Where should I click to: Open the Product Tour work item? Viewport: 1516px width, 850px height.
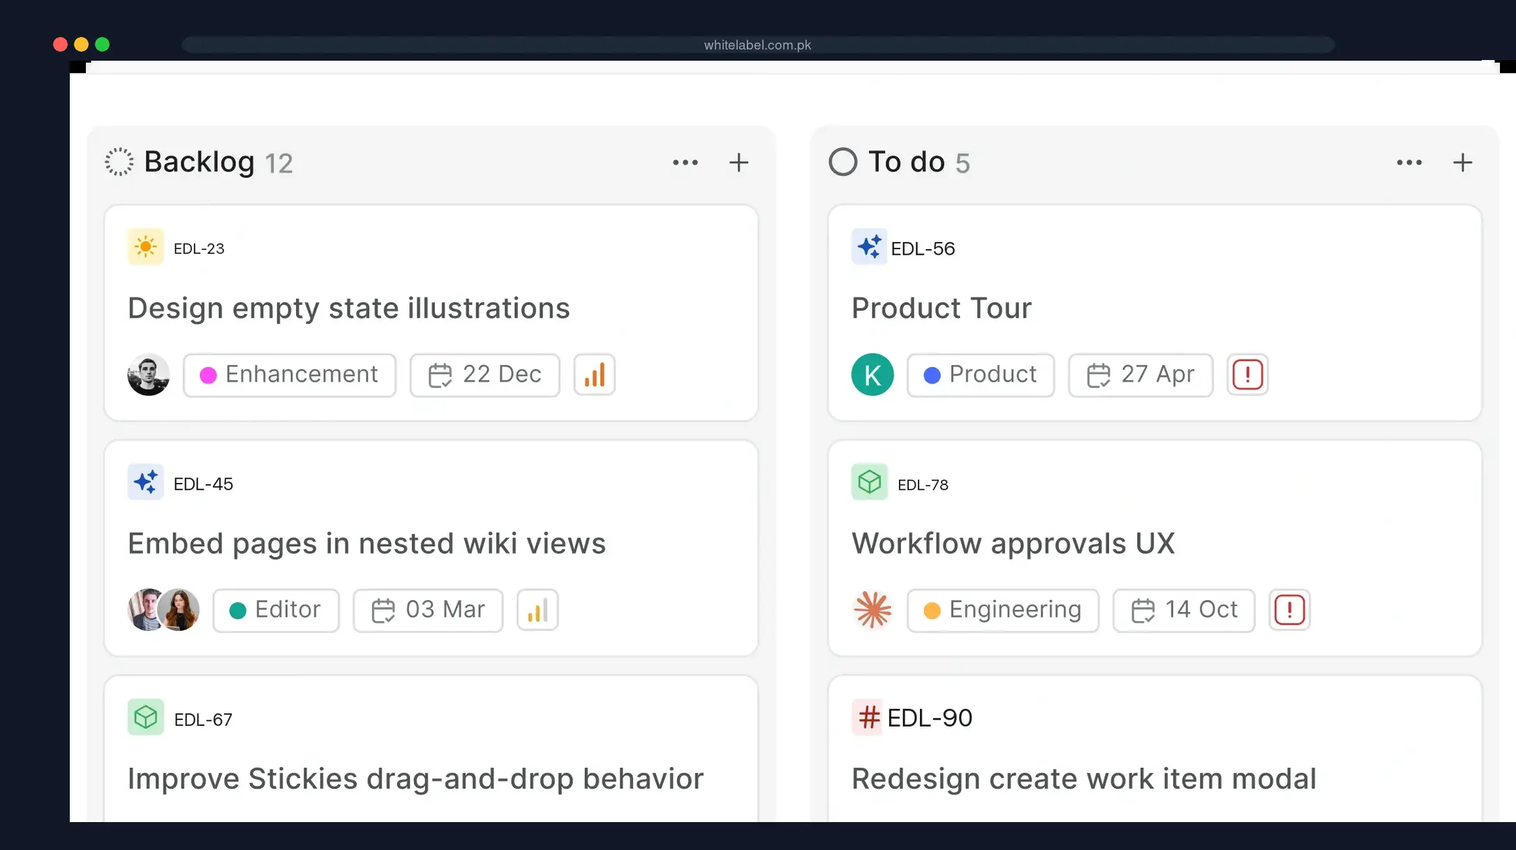[x=942, y=308]
